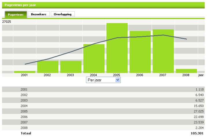Image resolution: width=207 pixels, height=137 pixels.
Task: Click the Totaal row at the bottom
Action: point(103,133)
